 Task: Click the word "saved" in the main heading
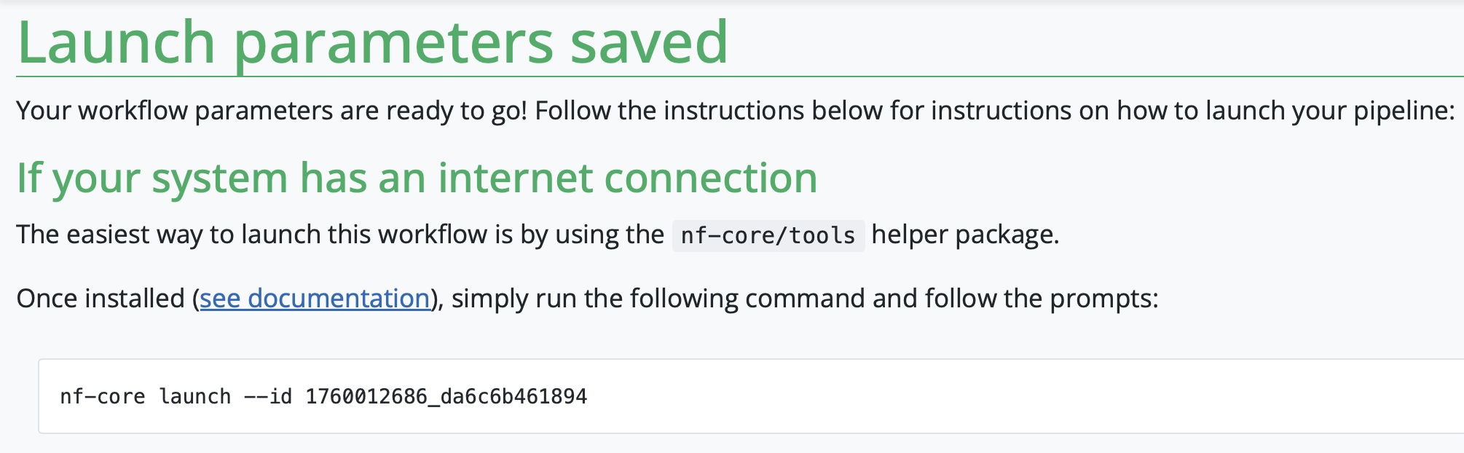pyautogui.click(x=649, y=43)
